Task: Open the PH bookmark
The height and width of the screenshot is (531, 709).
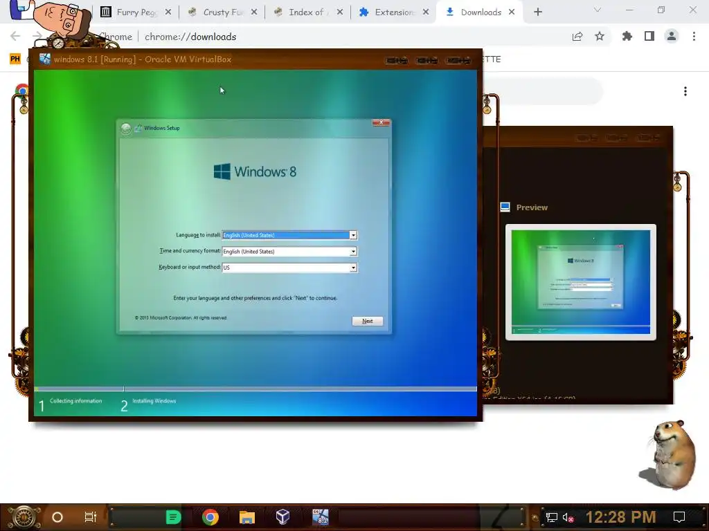Action: click(15, 59)
